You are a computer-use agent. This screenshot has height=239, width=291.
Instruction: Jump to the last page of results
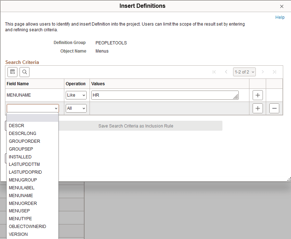pyautogui.click(x=274, y=72)
